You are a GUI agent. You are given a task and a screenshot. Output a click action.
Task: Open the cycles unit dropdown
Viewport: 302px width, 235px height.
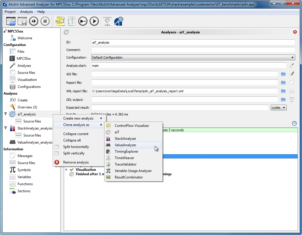pyautogui.click(x=279, y=108)
